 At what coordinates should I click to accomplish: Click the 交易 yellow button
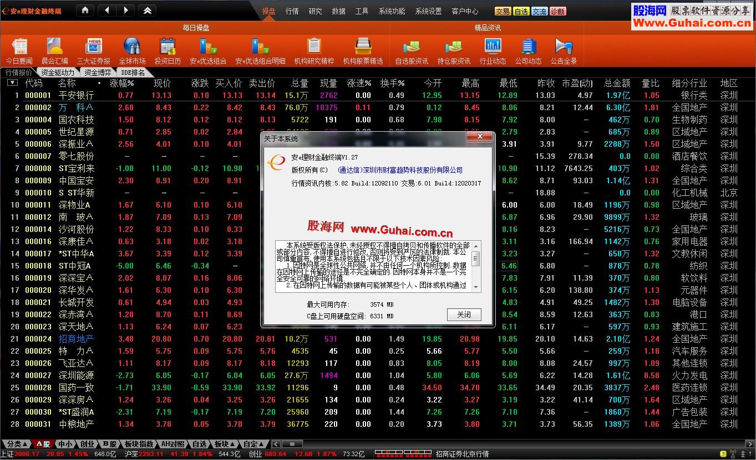coord(503,11)
